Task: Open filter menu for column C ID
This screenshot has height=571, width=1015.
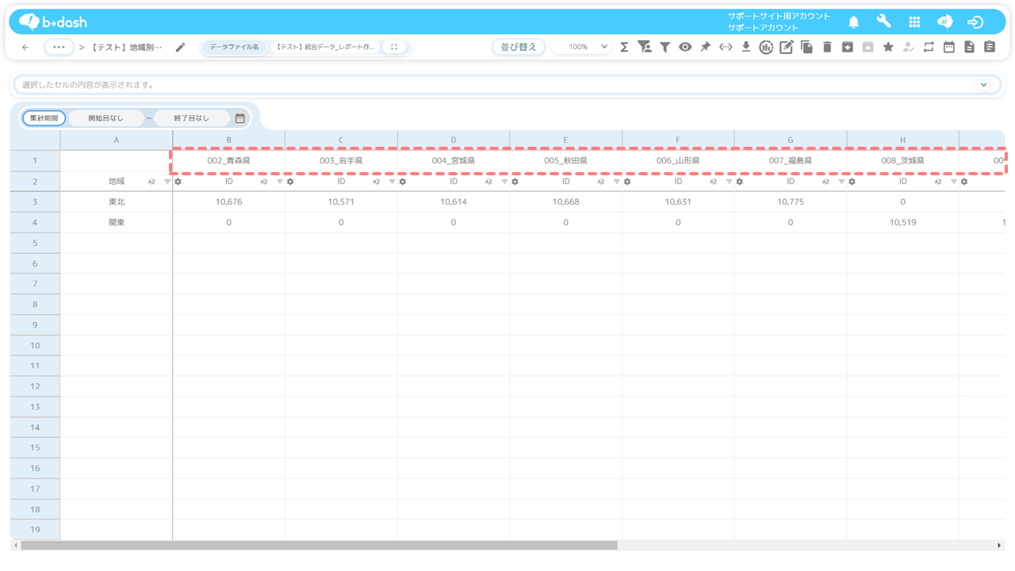Action: [393, 182]
